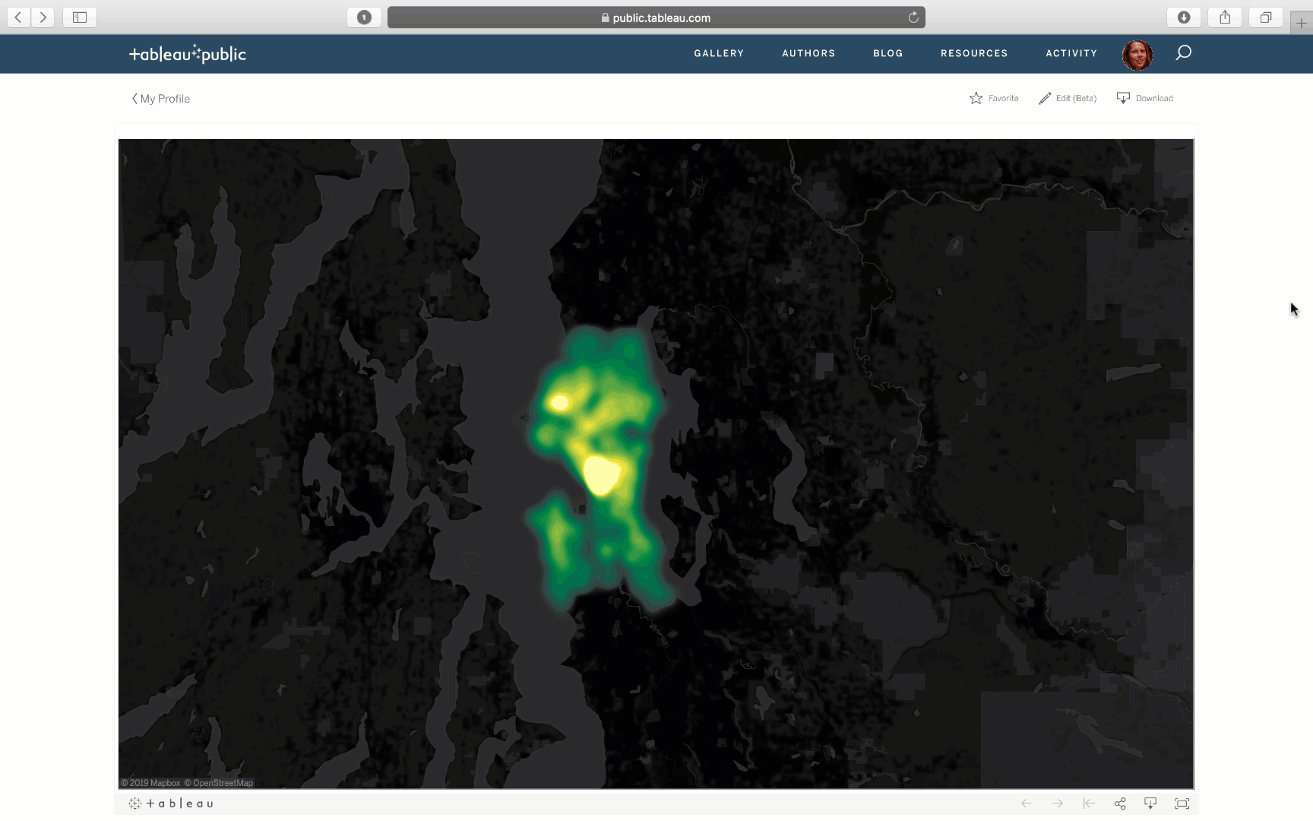This screenshot has width=1313, height=821.
Task: Share the viz using share icon
Action: [1120, 804]
